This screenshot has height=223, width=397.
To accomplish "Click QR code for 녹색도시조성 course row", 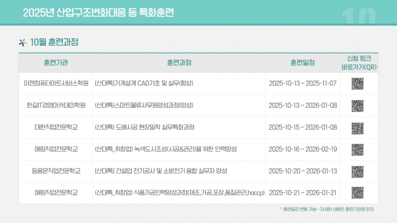I will [x=357, y=149].
